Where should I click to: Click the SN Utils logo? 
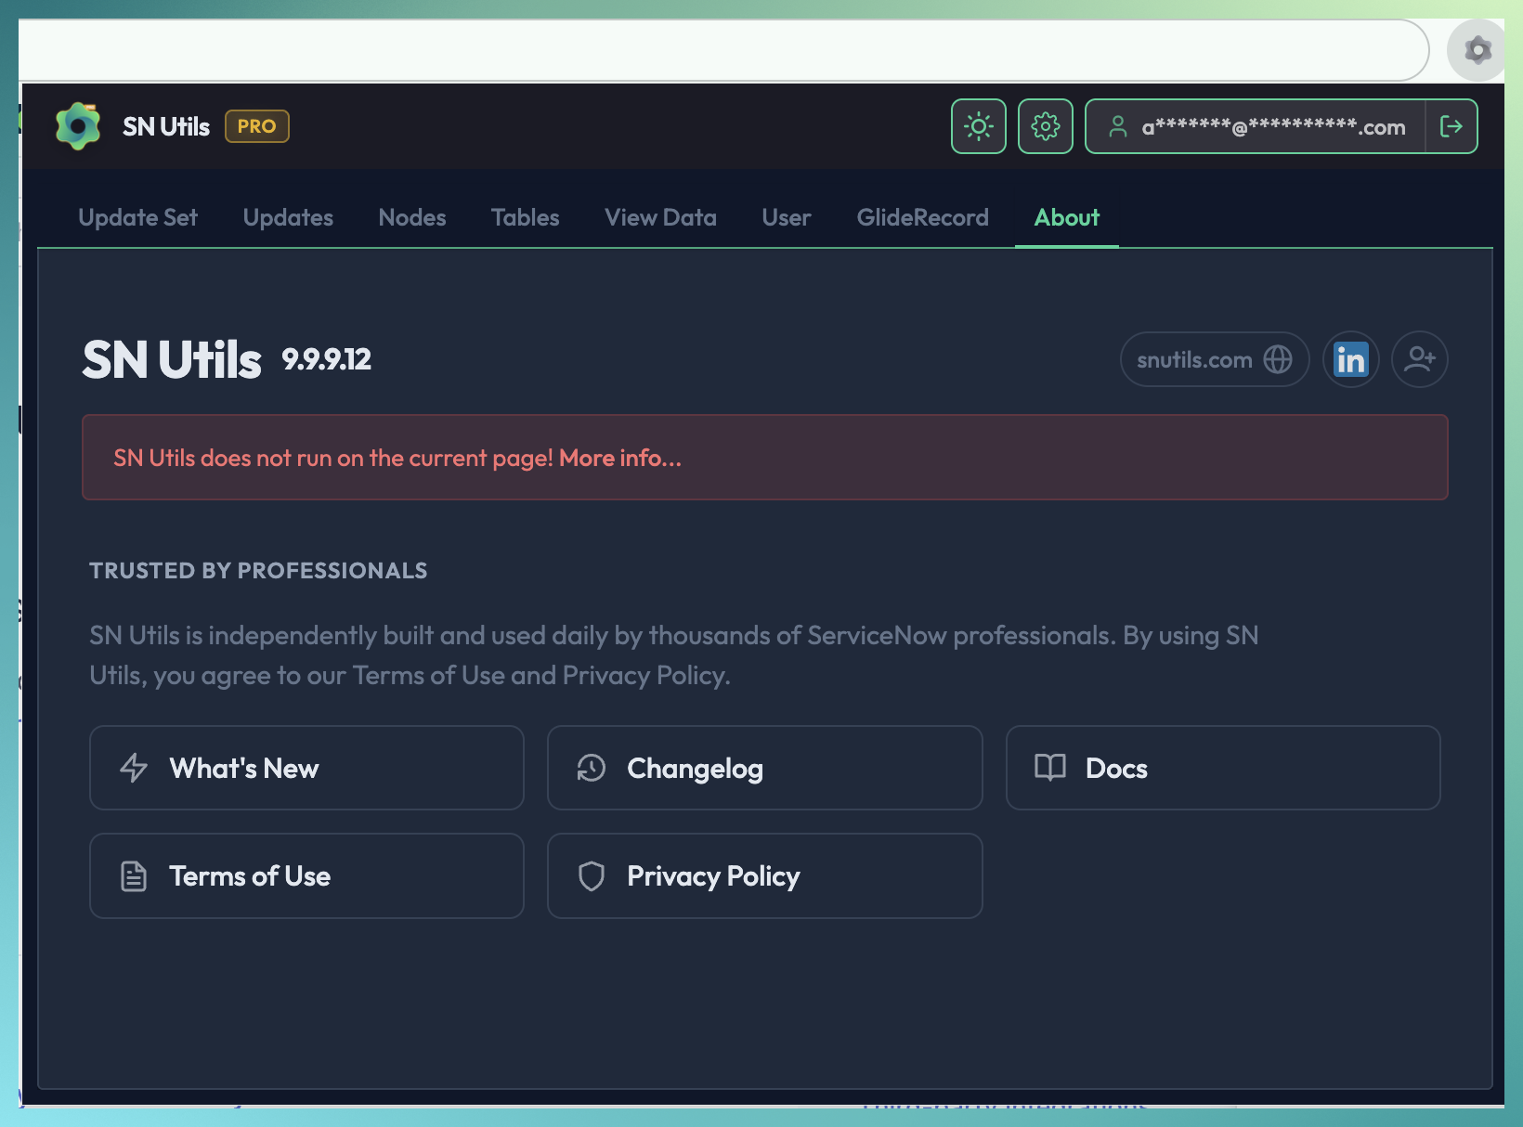(x=80, y=125)
